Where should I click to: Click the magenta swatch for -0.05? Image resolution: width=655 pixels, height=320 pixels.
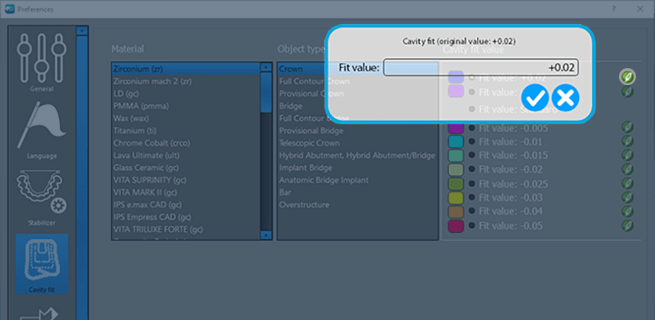point(456,226)
